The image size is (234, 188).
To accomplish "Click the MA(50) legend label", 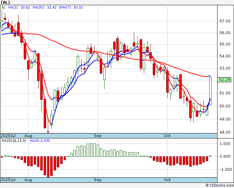I will (39, 8).
